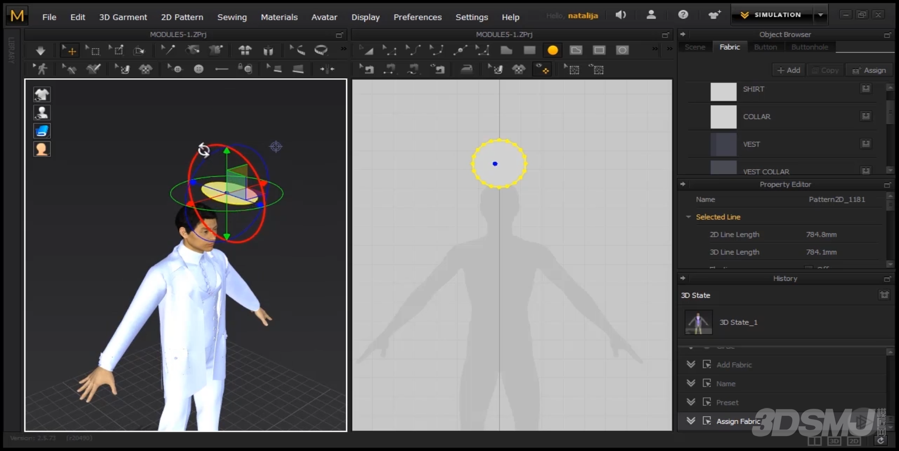899x451 pixels.
Task: Toggle orange avatar head display icon
Action: (x=42, y=149)
